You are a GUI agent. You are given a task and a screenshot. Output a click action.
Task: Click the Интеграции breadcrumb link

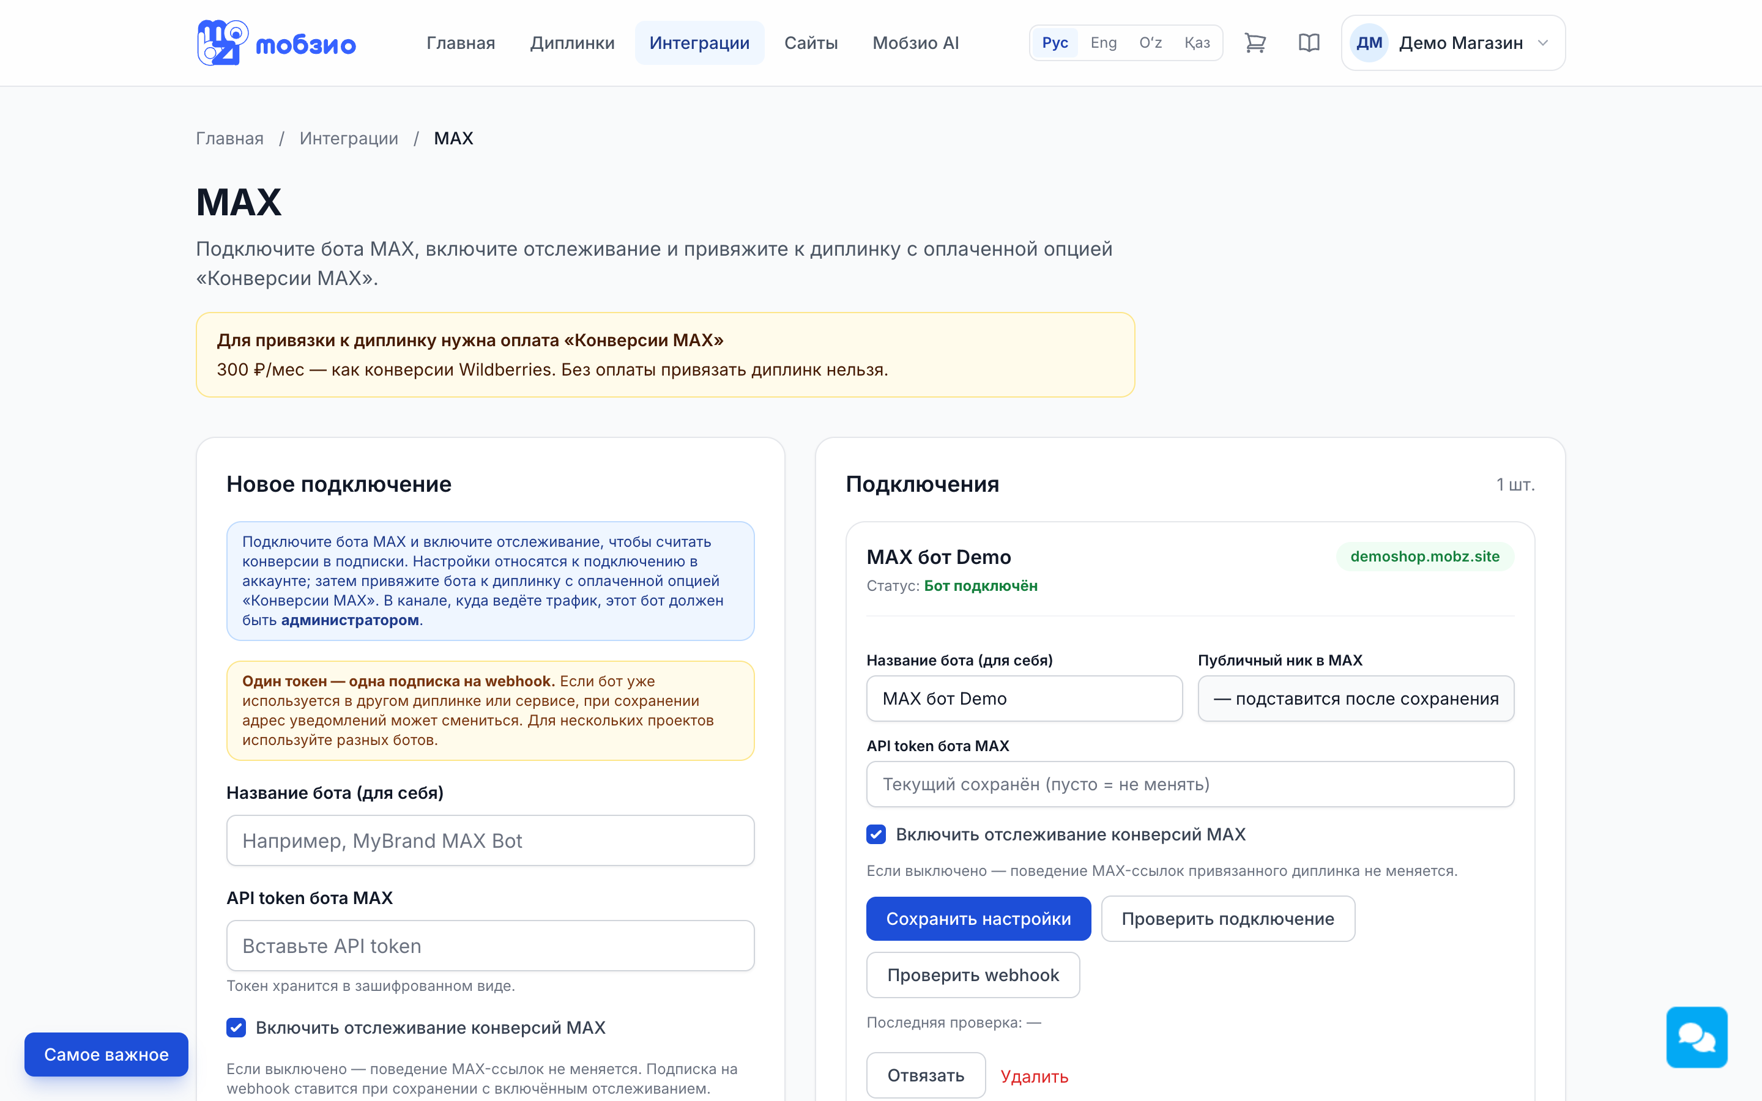coord(349,138)
